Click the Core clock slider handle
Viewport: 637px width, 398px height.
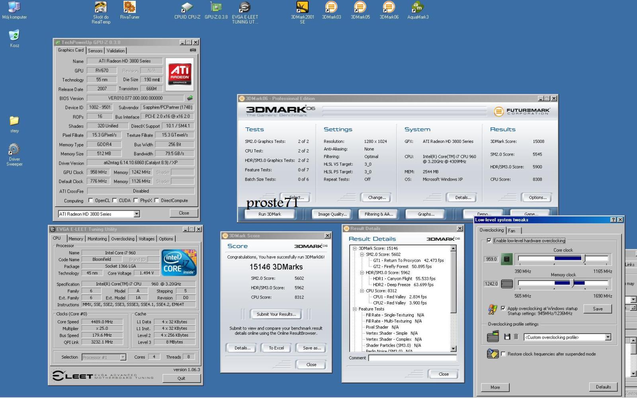584,258
